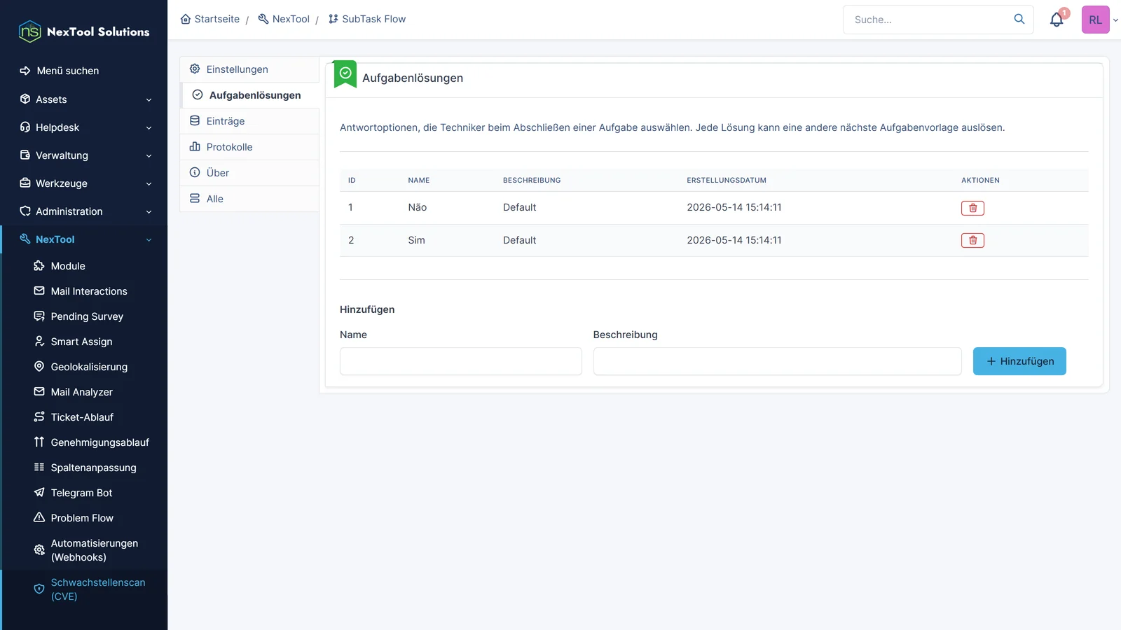1121x630 pixels.
Task: Switch to the Alle tab
Action: [x=249, y=199]
